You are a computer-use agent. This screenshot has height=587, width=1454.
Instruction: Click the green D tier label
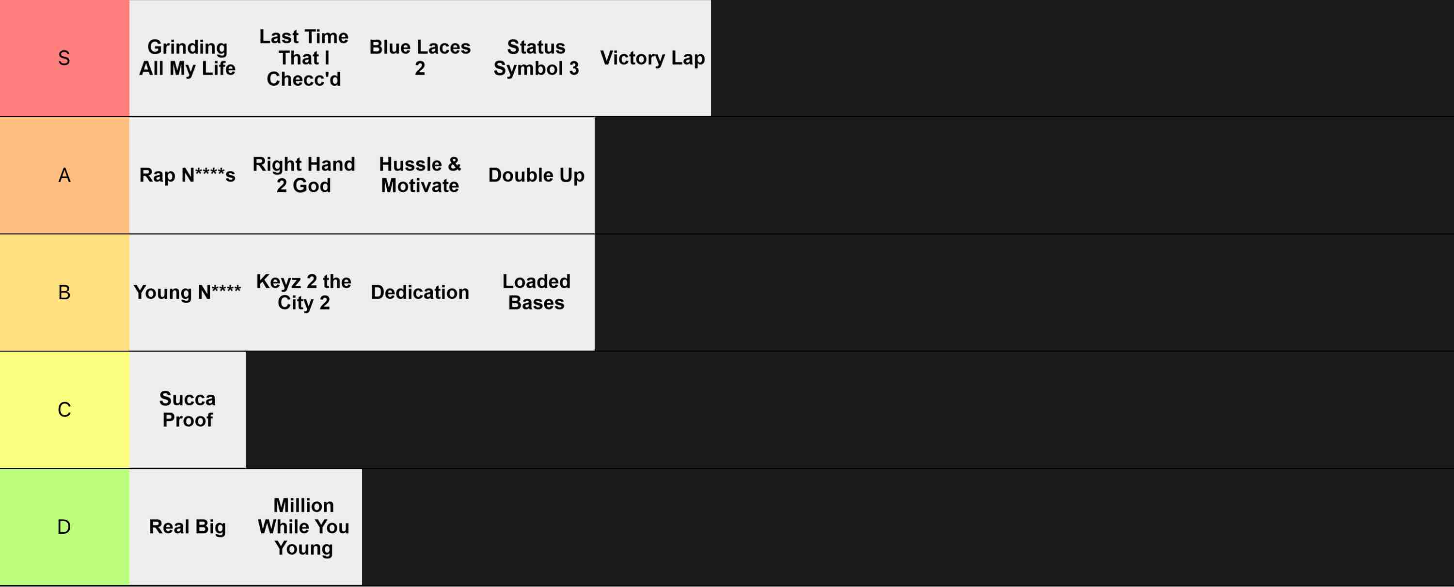tap(64, 527)
